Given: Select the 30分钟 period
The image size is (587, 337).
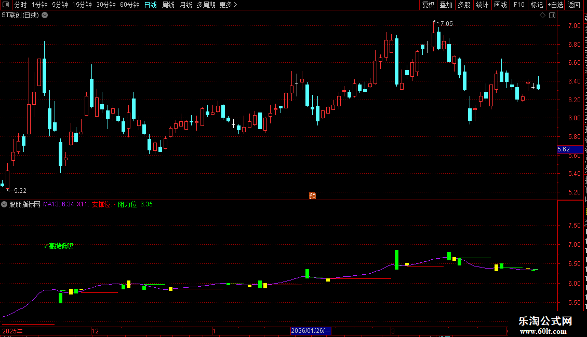Looking at the screenshot, I should click(105, 5).
